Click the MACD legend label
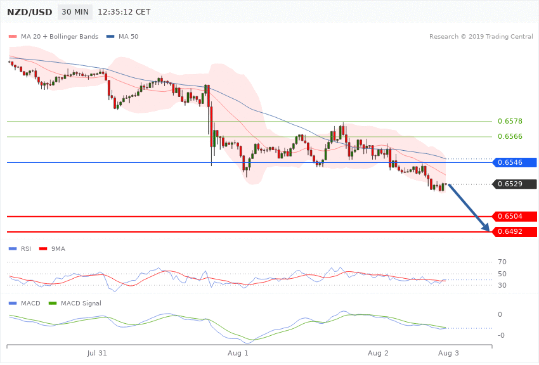Screen dimensions: 539x365 coord(30,303)
